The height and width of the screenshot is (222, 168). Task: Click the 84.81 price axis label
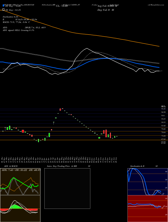pyautogui.click(x=164, y=122)
